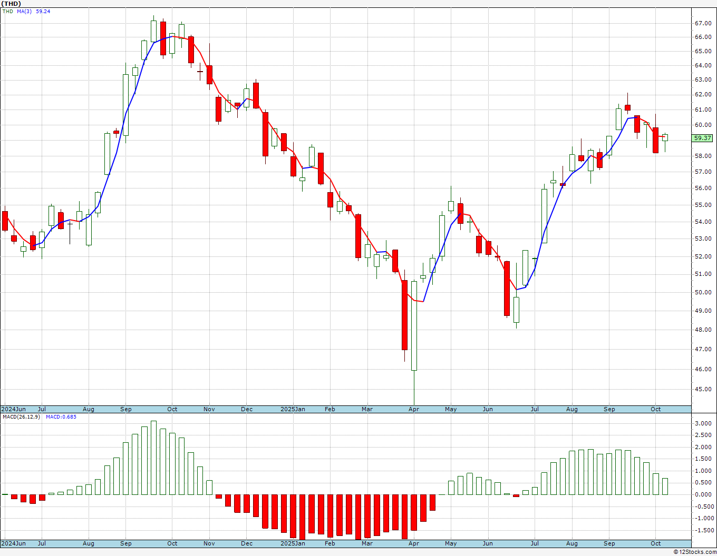Select Mar on the MACD date axis
This screenshot has width=717, height=556.
tap(367, 543)
